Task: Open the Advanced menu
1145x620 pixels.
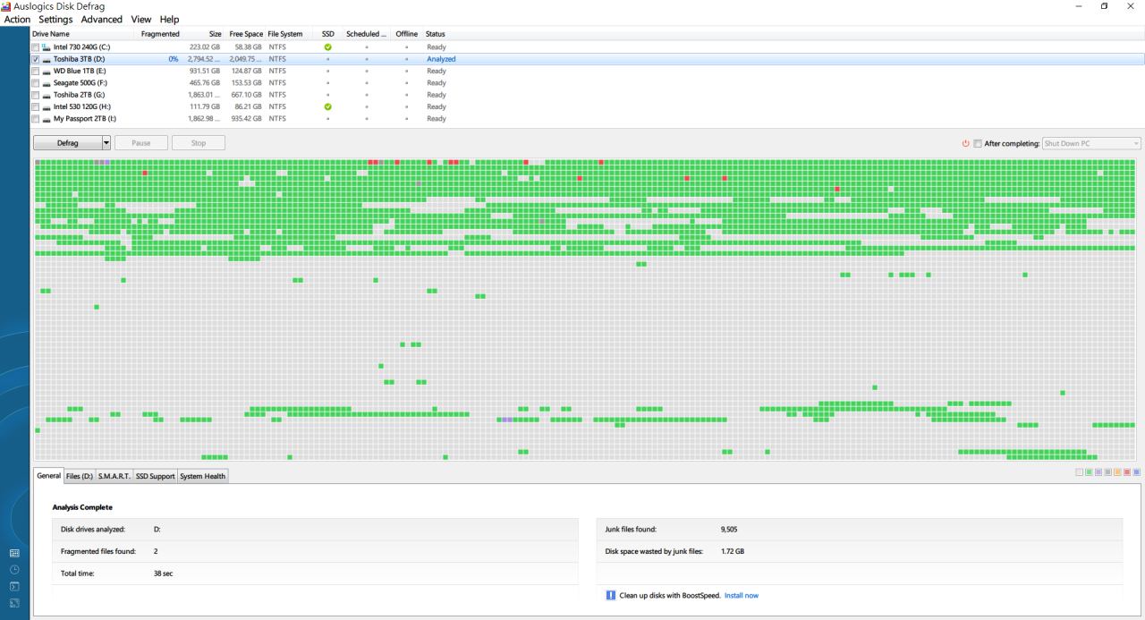Action: click(x=101, y=20)
